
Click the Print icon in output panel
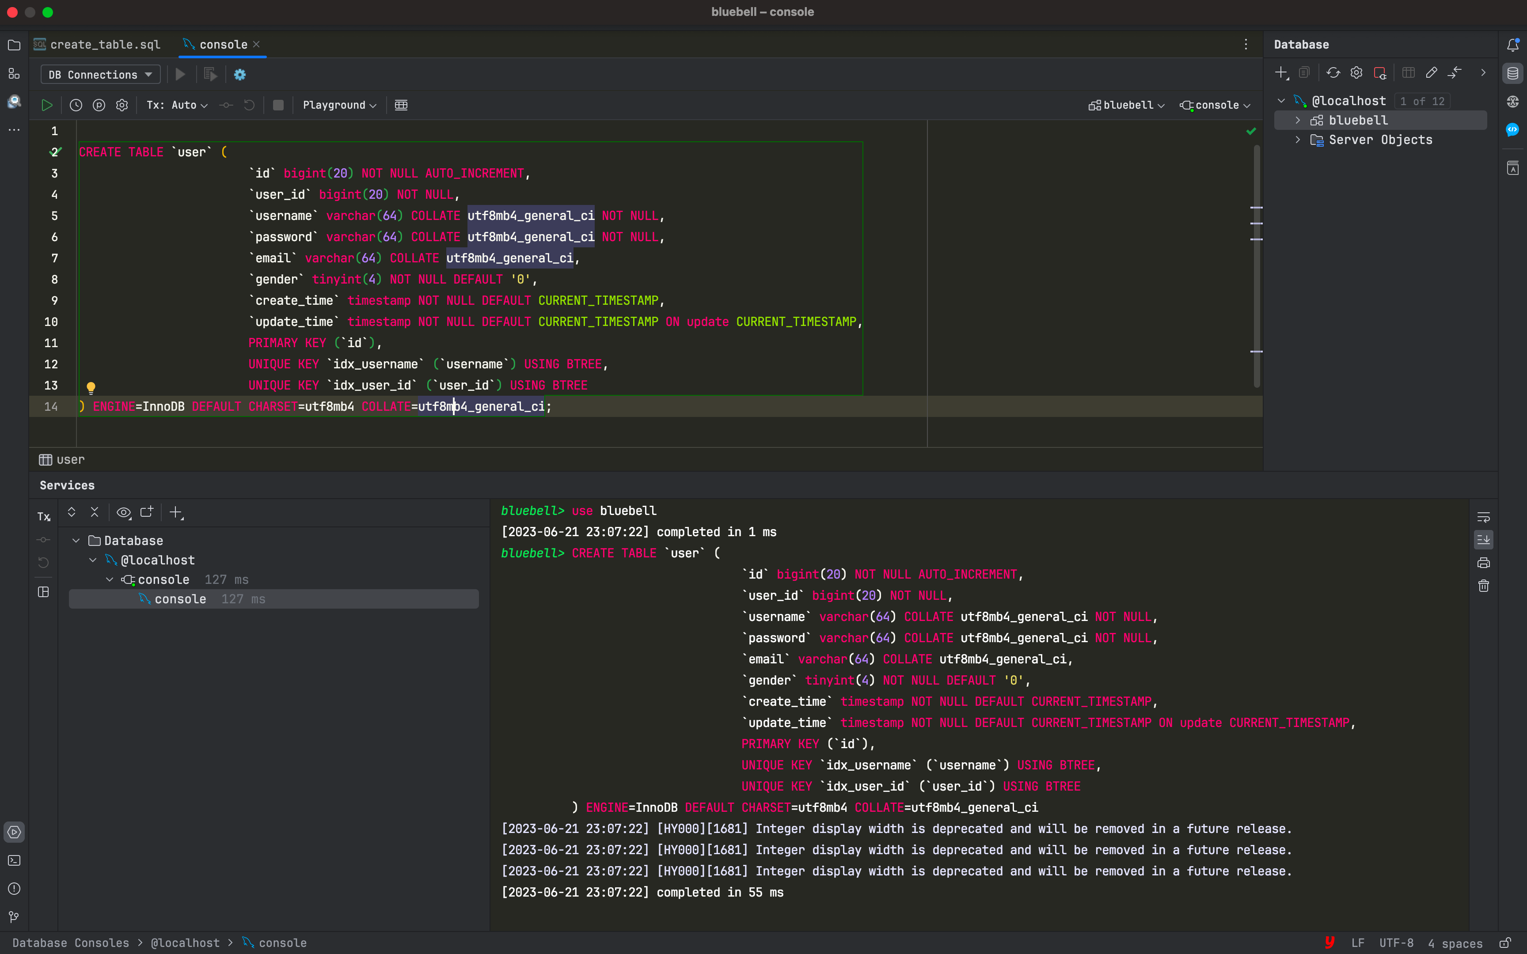(1483, 563)
